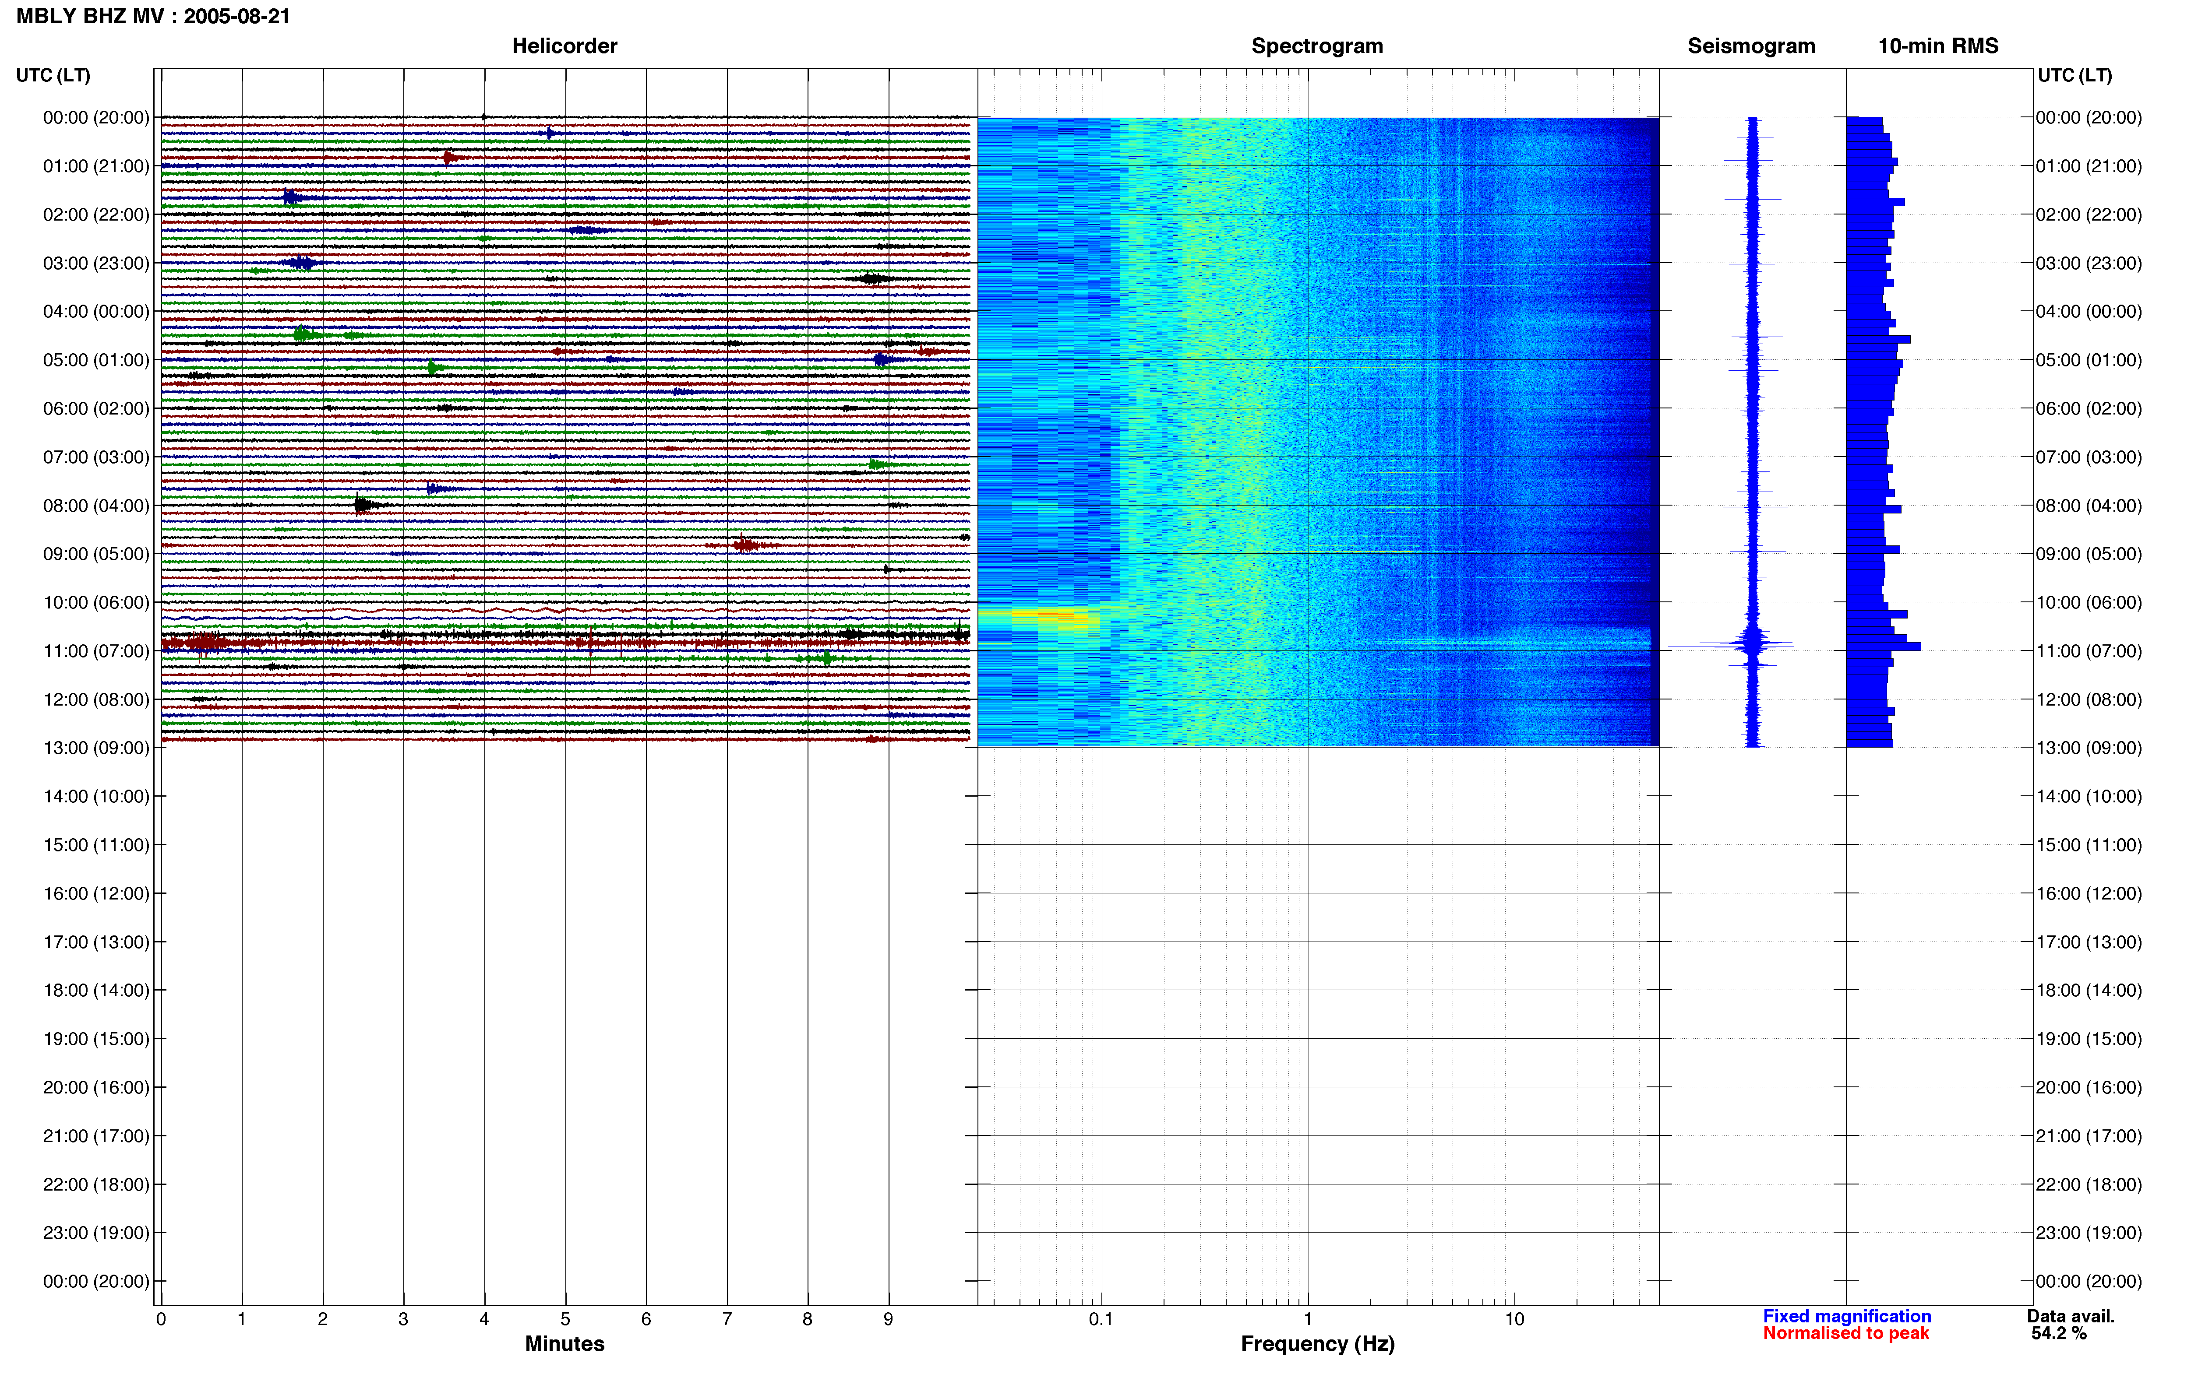Click helicorder minute tick '7'

tap(727, 1318)
